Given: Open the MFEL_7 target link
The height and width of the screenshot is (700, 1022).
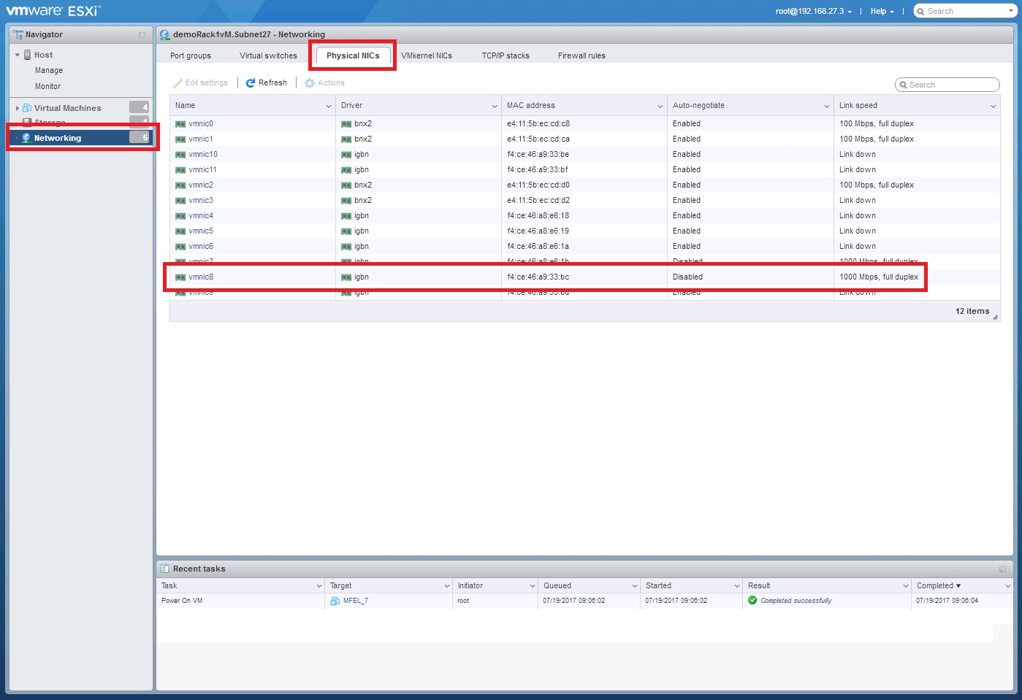Looking at the screenshot, I should point(356,601).
